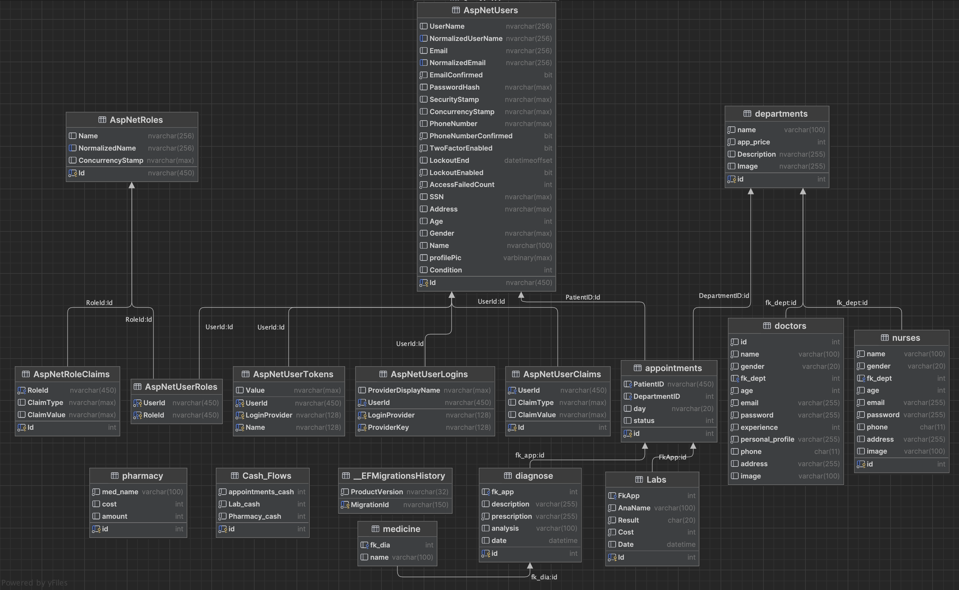
Task: Click the primary key icon of AspNetRoles Id
Action: coord(73,173)
